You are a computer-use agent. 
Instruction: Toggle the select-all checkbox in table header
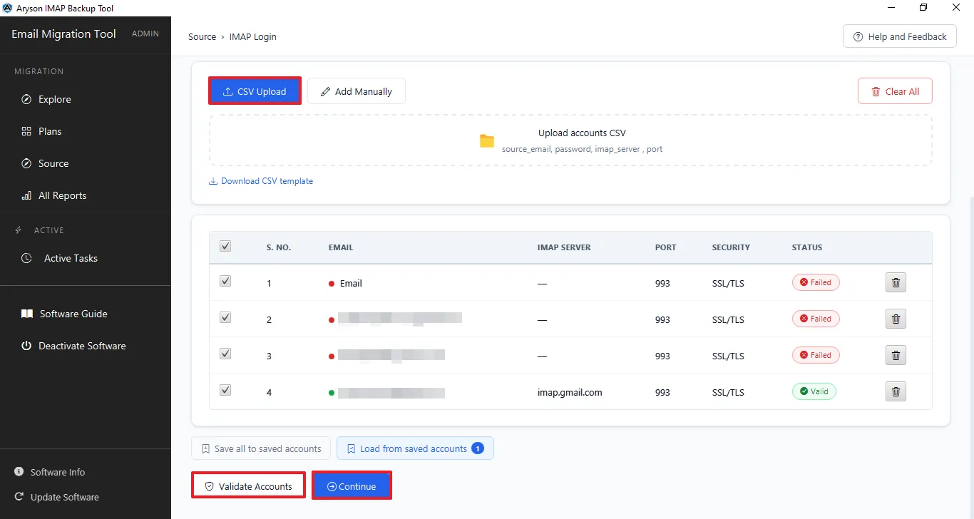tap(225, 246)
